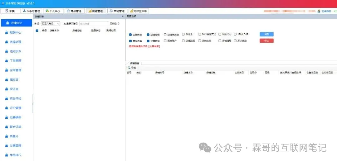Viewport: 337px width, 161px height.
Task: Open 在线客服 online support icon
Action: click(x=320, y=11)
